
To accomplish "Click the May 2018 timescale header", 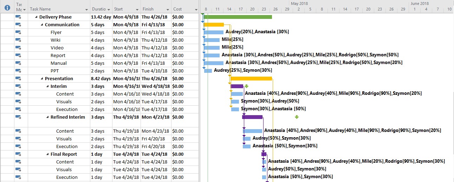I will [x=299, y=3].
